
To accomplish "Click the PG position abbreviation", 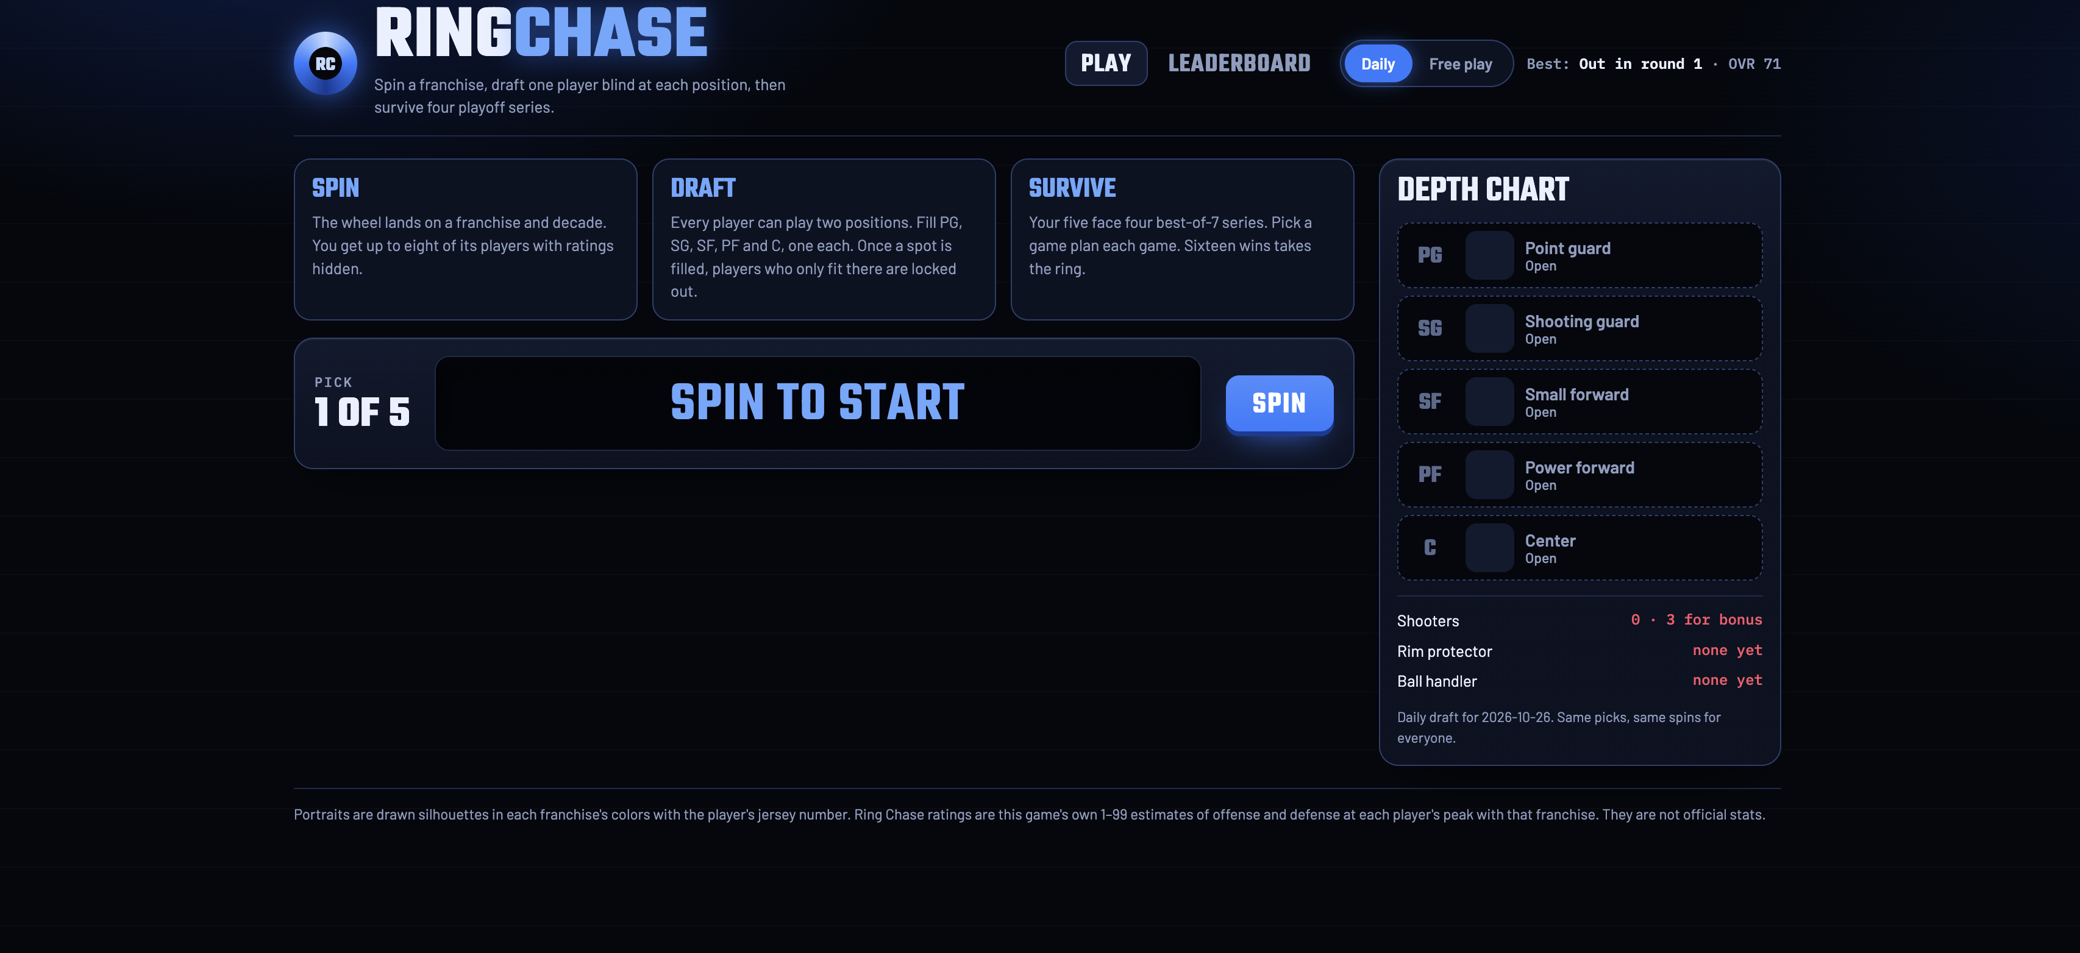I will click(x=1430, y=255).
